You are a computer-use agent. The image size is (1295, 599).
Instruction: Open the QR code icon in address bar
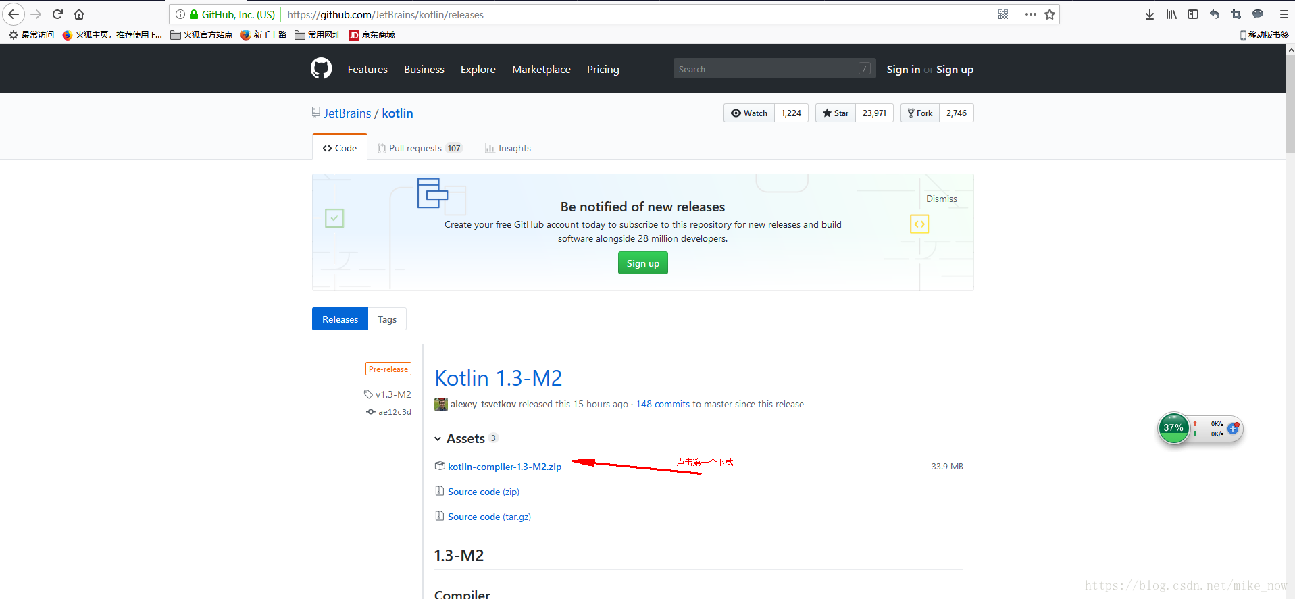pyautogui.click(x=1003, y=14)
